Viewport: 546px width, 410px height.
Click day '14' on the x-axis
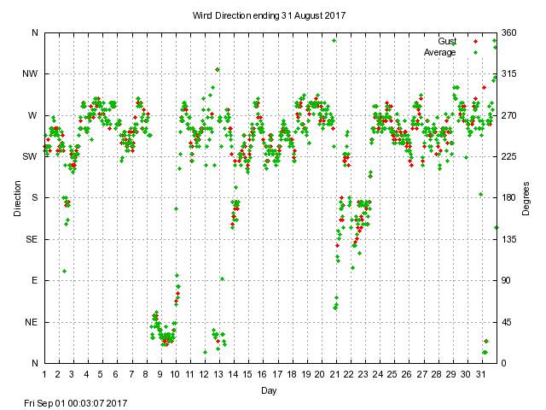[x=233, y=374]
